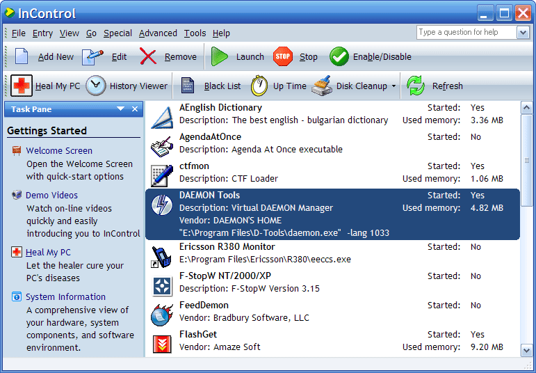Image resolution: width=536 pixels, height=373 pixels.
Task: Click the Welcome Screen icon in Task Pane
Action: pos(17,150)
